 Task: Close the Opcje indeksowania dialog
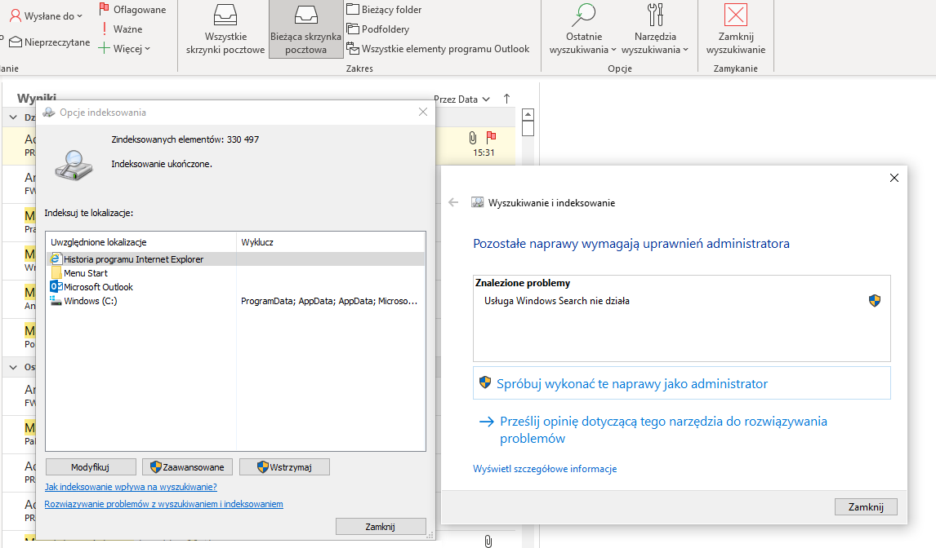[422, 112]
